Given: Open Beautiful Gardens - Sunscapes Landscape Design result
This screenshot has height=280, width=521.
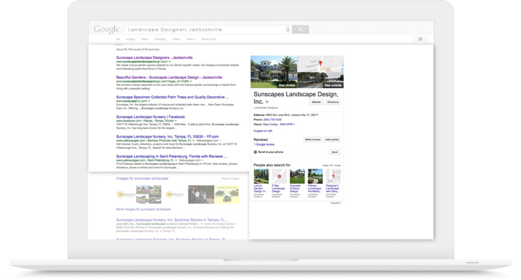Looking at the screenshot, I should 169,77.
